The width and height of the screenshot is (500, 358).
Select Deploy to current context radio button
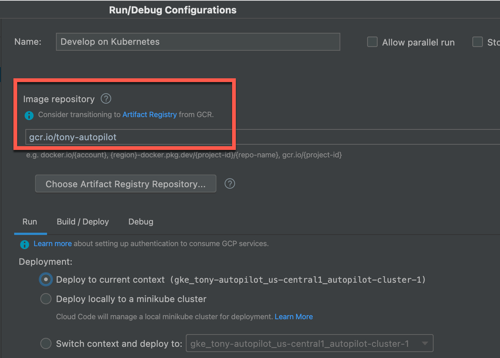(x=46, y=279)
